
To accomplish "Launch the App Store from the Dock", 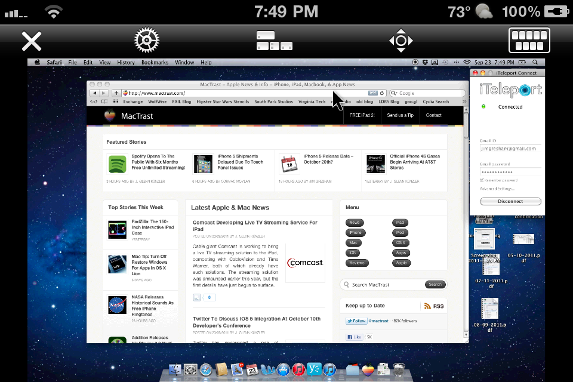I will tap(284, 370).
